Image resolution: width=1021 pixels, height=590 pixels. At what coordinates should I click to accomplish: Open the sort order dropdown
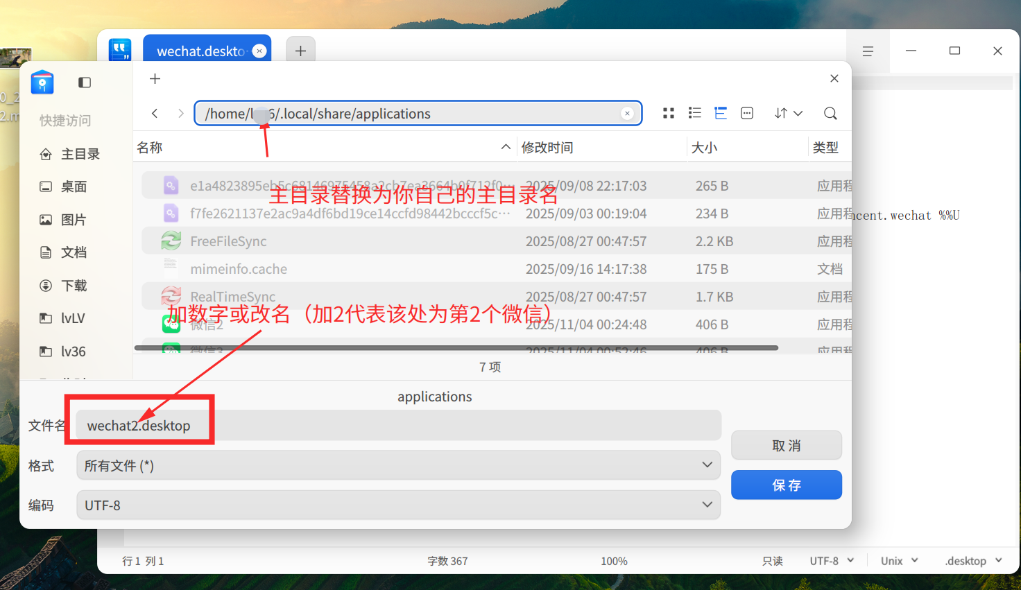pos(789,113)
